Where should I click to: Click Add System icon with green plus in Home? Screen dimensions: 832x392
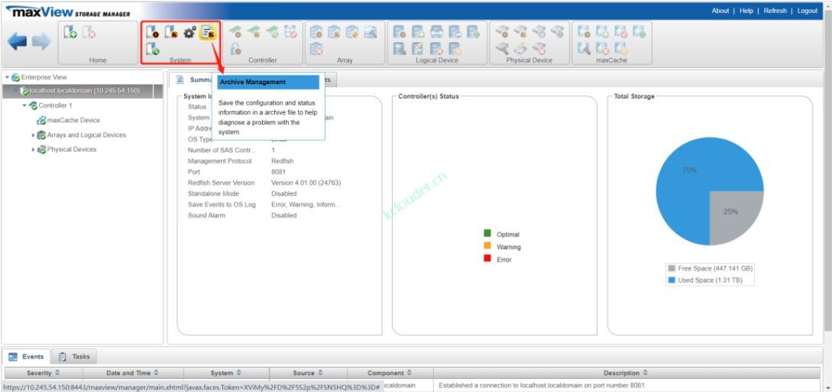[x=70, y=32]
